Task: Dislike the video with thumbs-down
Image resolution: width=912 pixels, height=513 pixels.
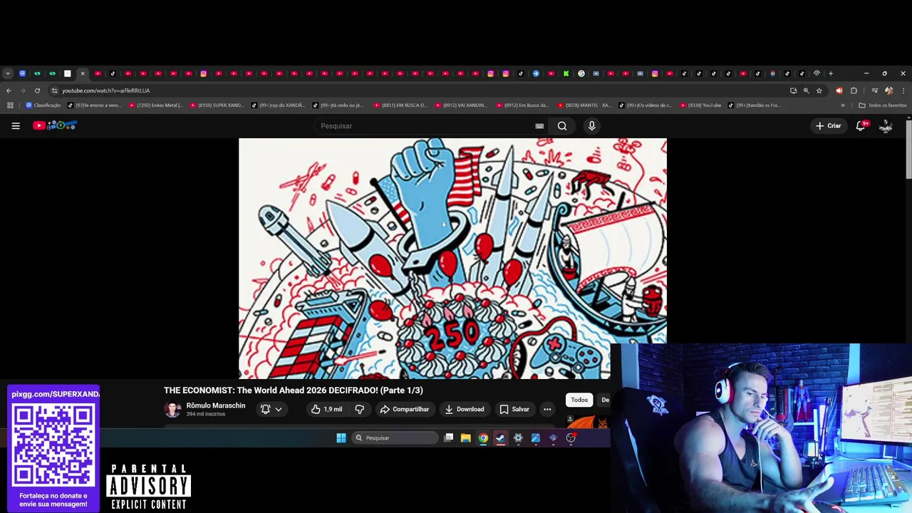Action: click(360, 409)
